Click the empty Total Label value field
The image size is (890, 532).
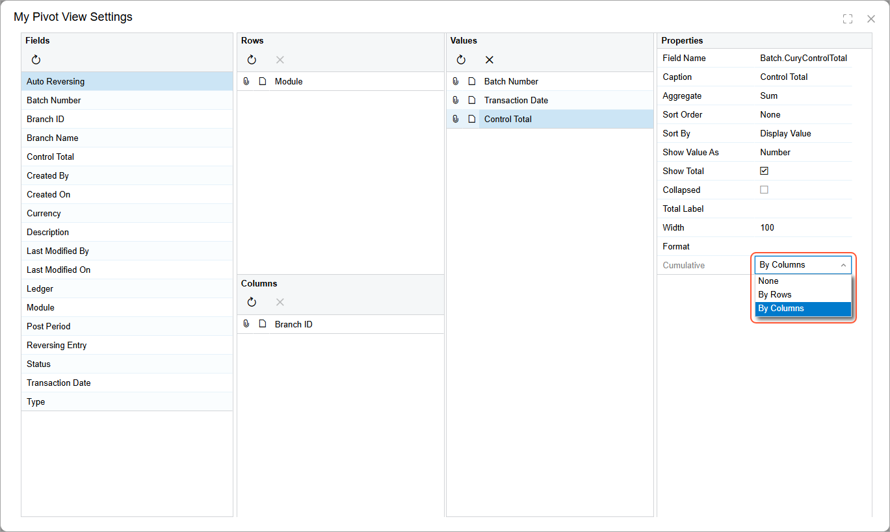coord(804,209)
